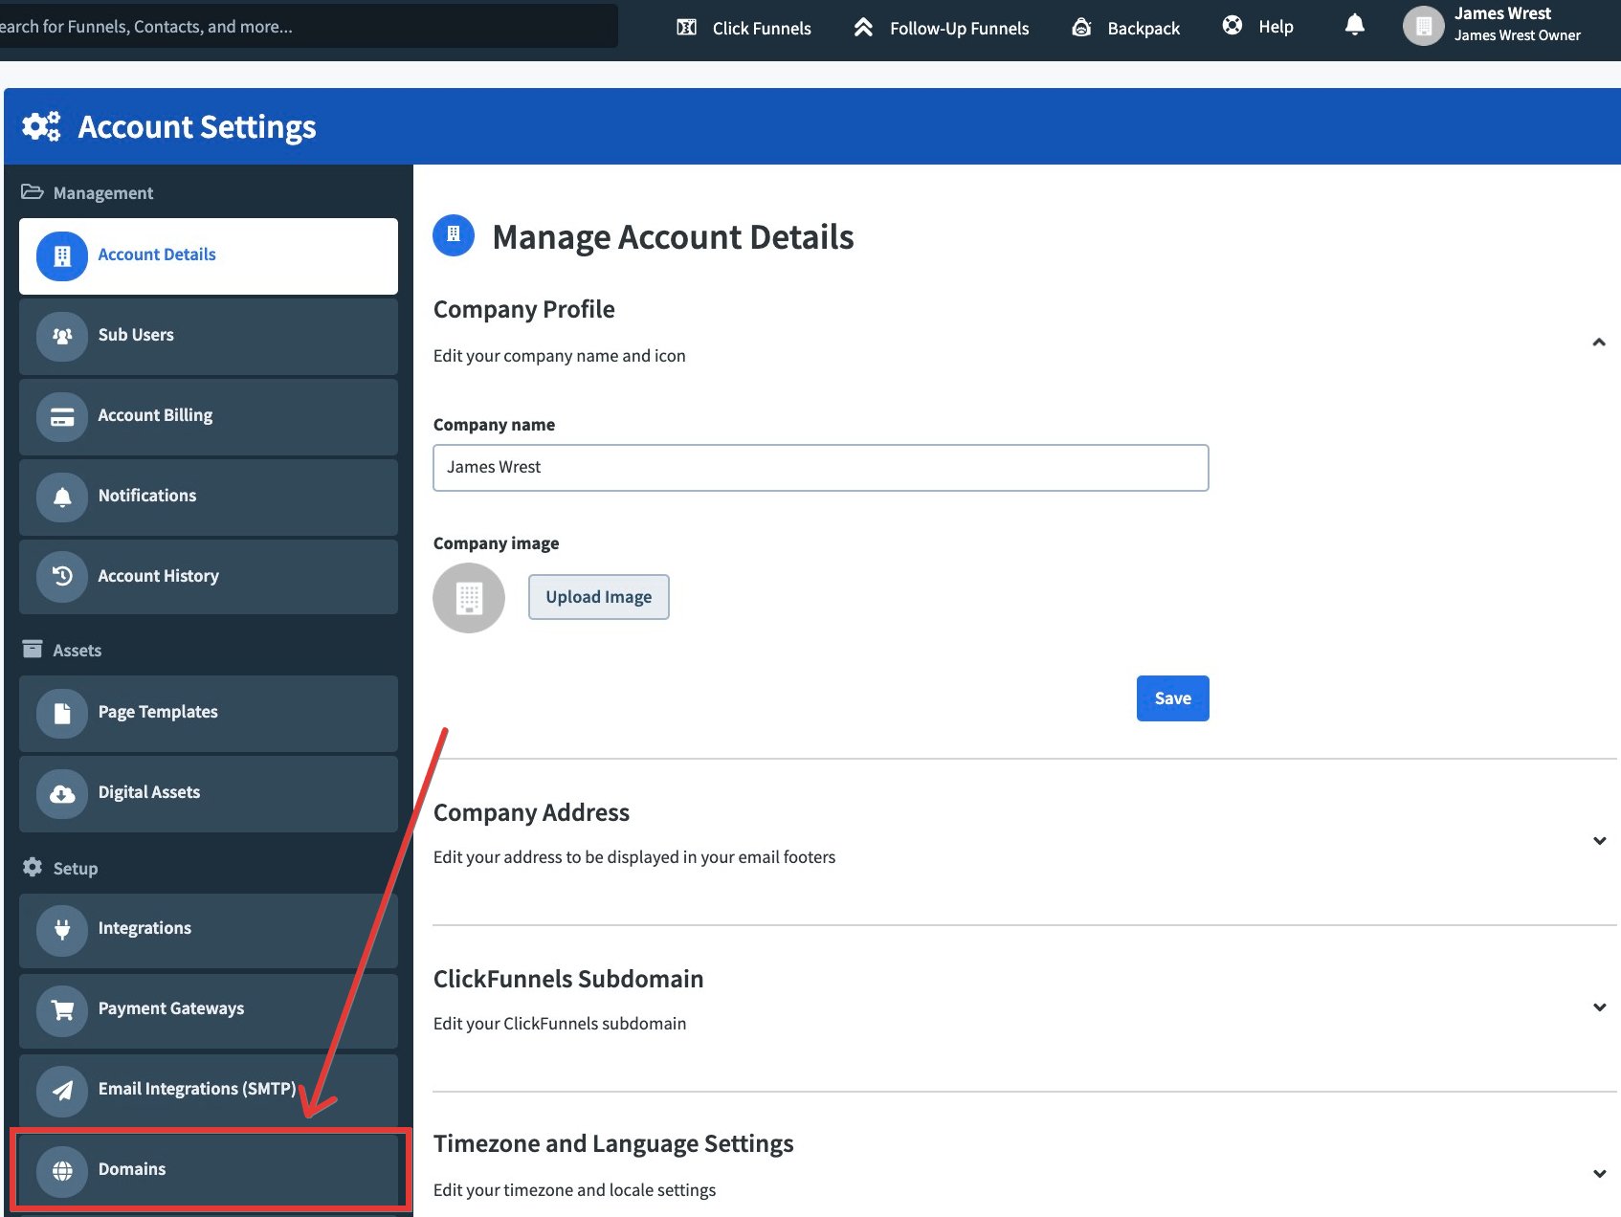This screenshot has height=1217, width=1621.
Task: Click the Domains globe icon
Action: (62, 1170)
